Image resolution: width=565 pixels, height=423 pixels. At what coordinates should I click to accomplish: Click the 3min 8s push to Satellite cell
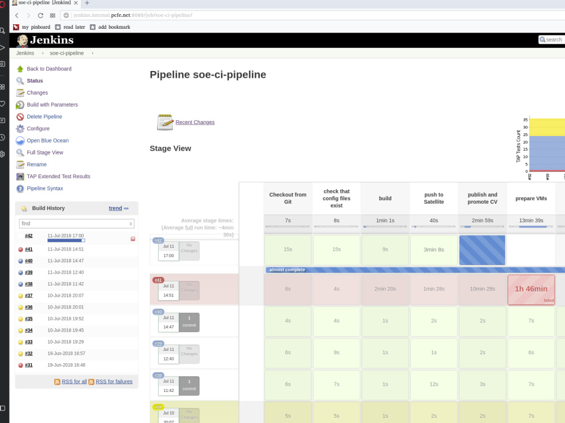click(434, 250)
